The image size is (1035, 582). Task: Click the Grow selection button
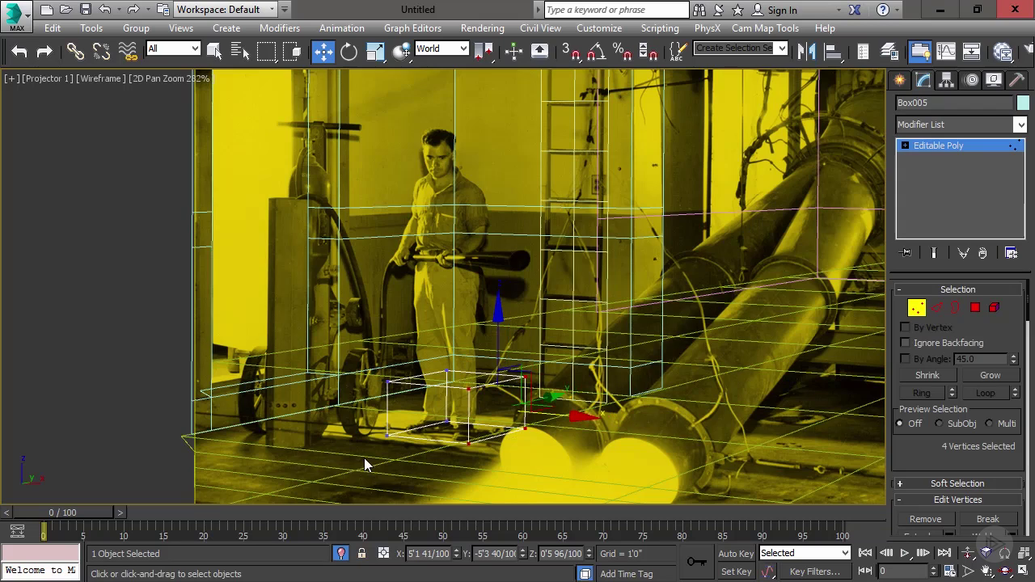990,375
